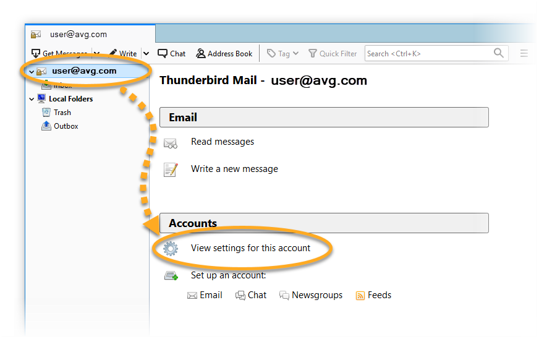This screenshot has width=539, height=339.
Task: Click "Set up an account:" label
Action: pyautogui.click(x=228, y=275)
